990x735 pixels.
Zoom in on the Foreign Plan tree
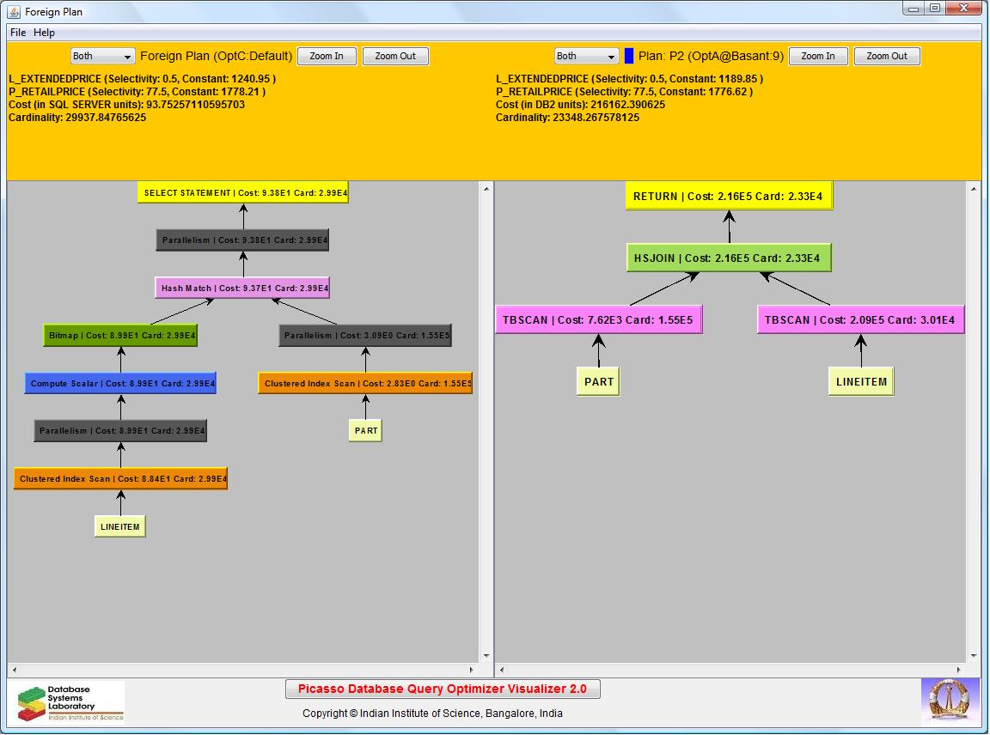click(x=327, y=56)
